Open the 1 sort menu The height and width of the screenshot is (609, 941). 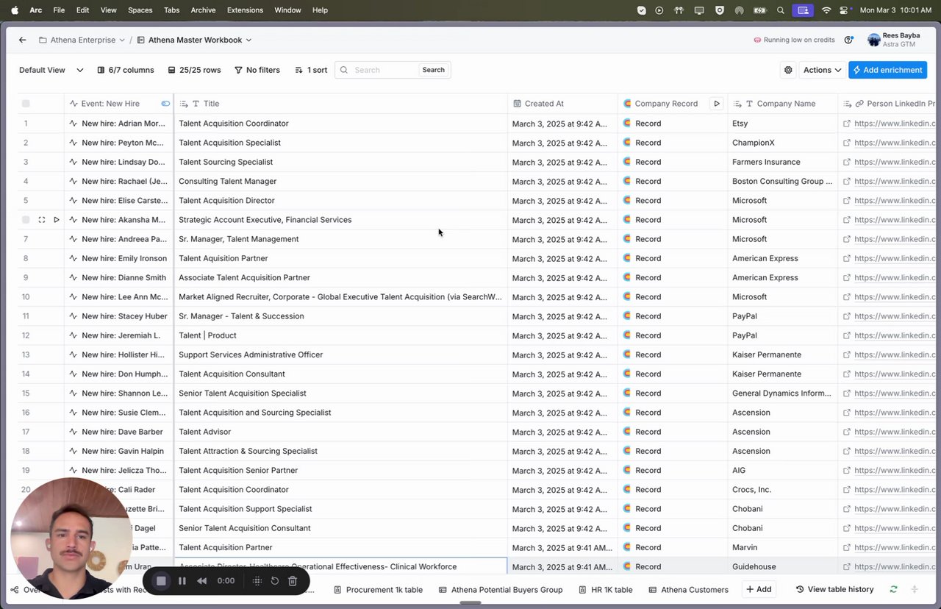point(311,70)
